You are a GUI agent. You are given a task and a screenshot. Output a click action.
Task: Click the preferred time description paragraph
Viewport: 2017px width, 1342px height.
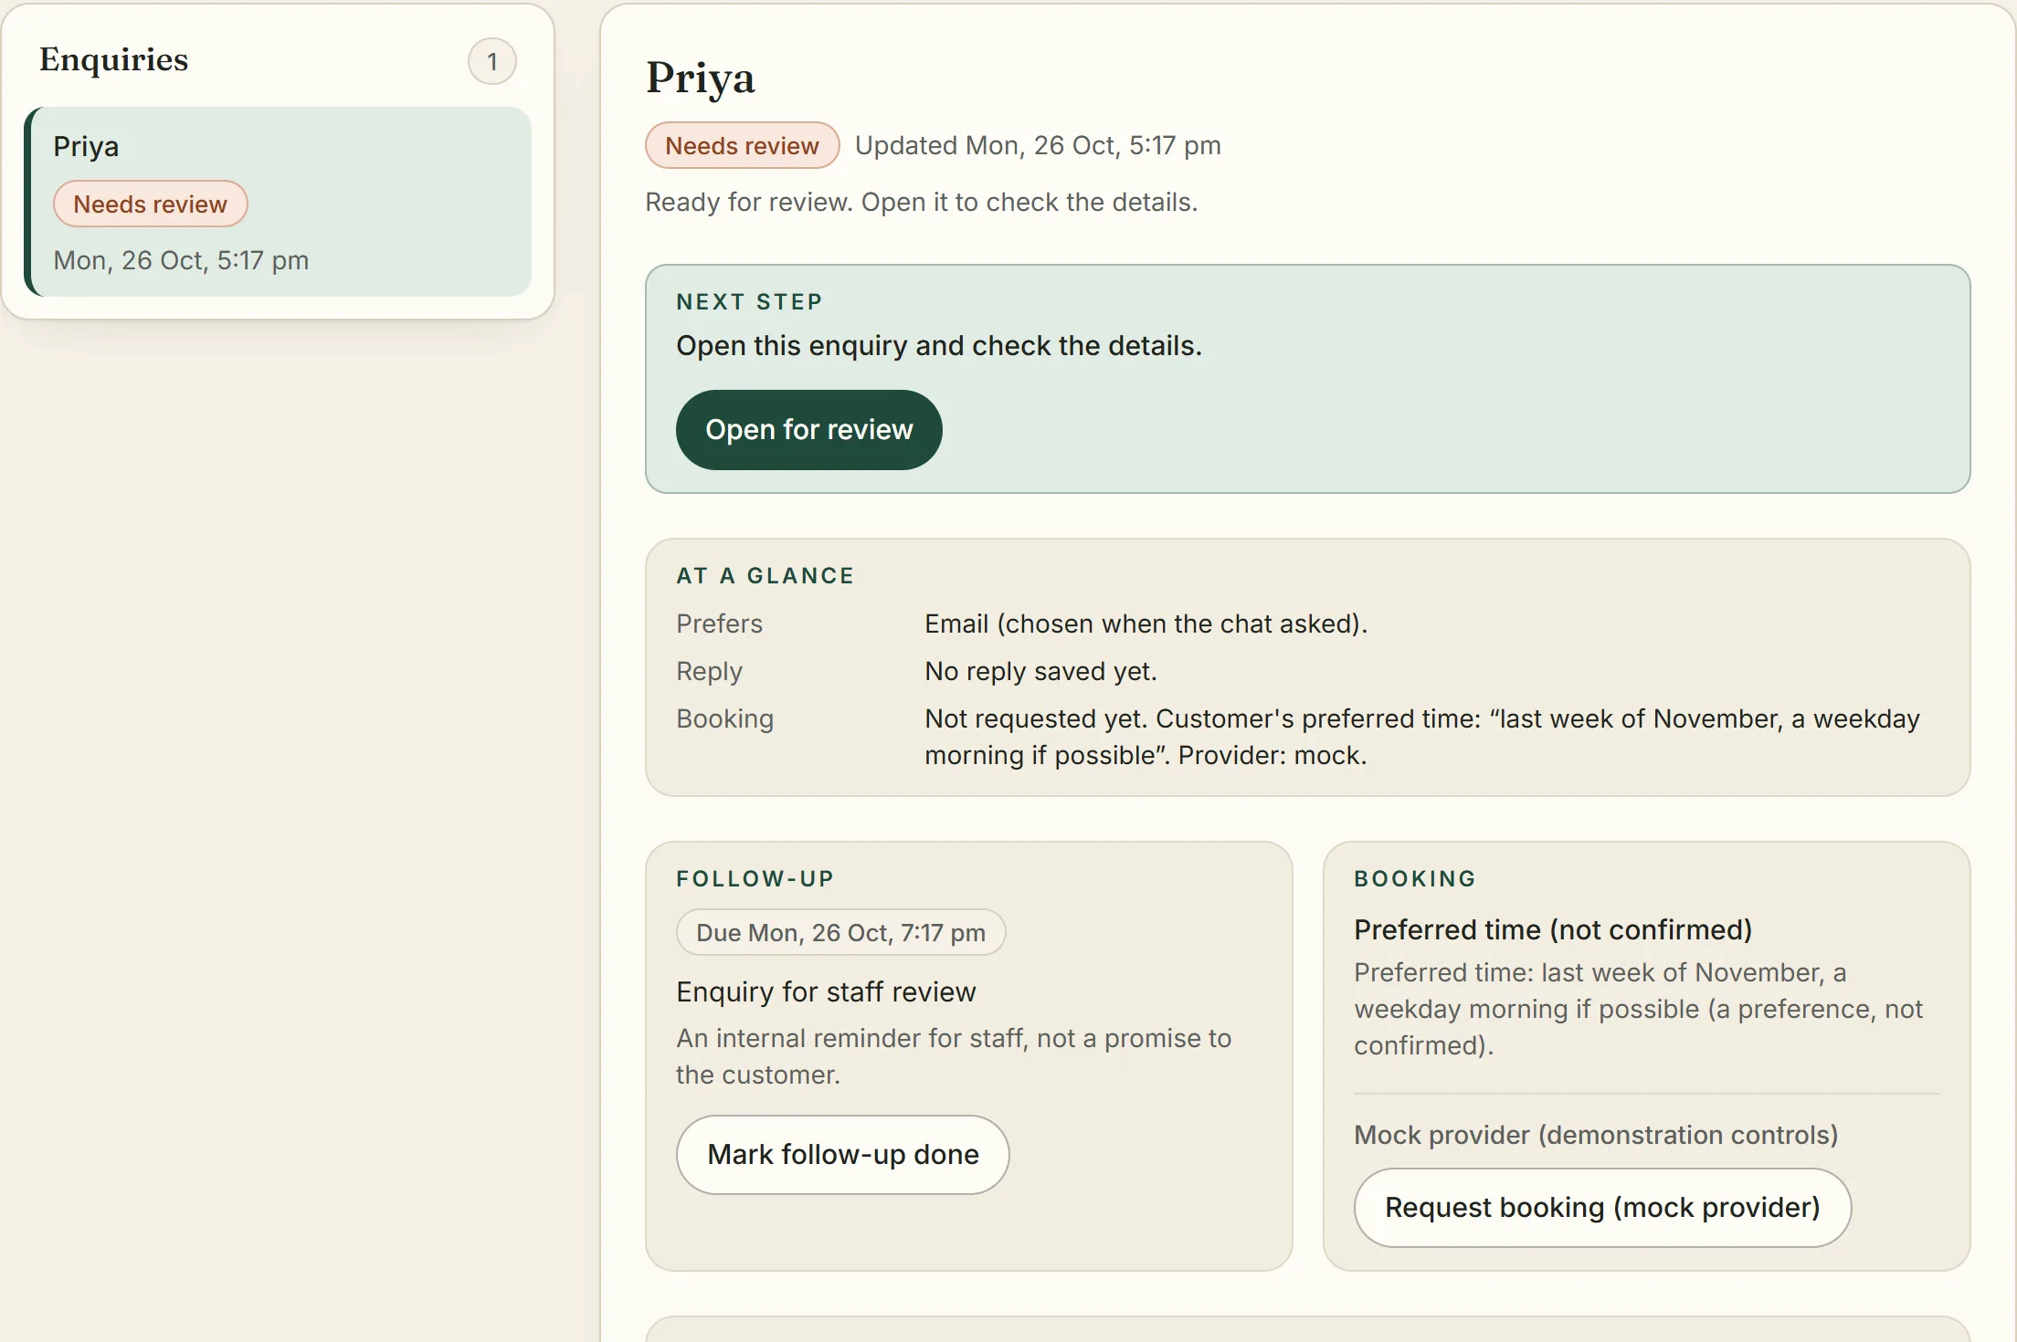coord(1638,1009)
